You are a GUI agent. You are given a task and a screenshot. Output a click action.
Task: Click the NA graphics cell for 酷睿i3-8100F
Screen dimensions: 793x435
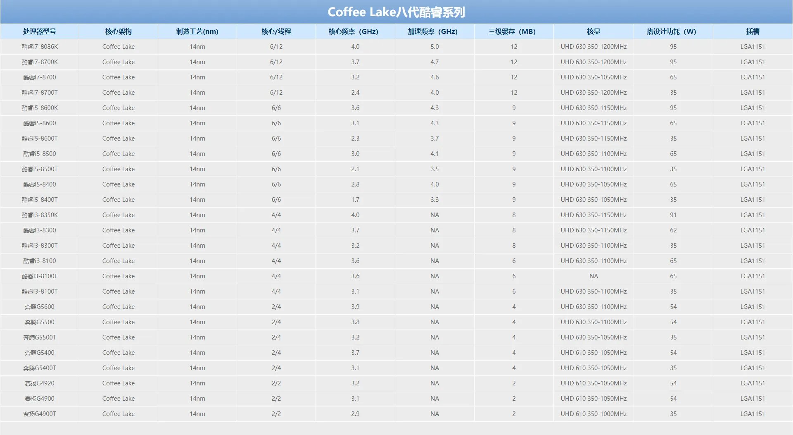pyautogui.click(x=594, y=276)
